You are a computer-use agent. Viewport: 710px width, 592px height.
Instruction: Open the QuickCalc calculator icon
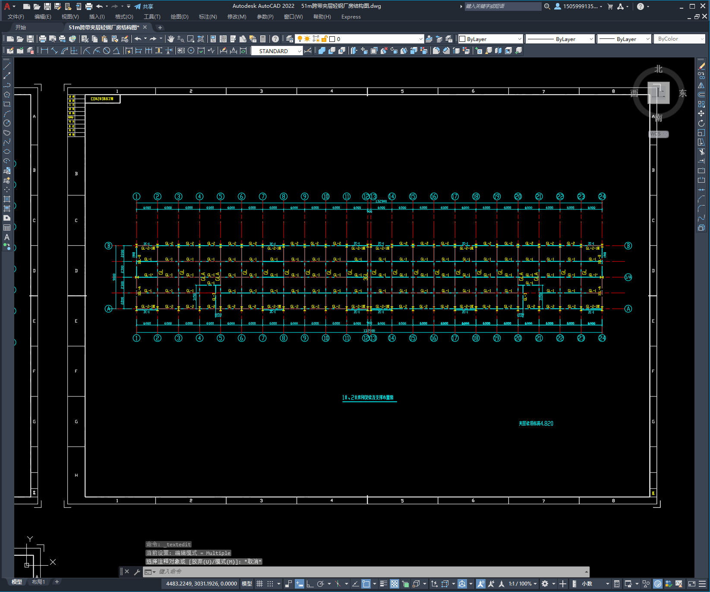tap(263, 39)
